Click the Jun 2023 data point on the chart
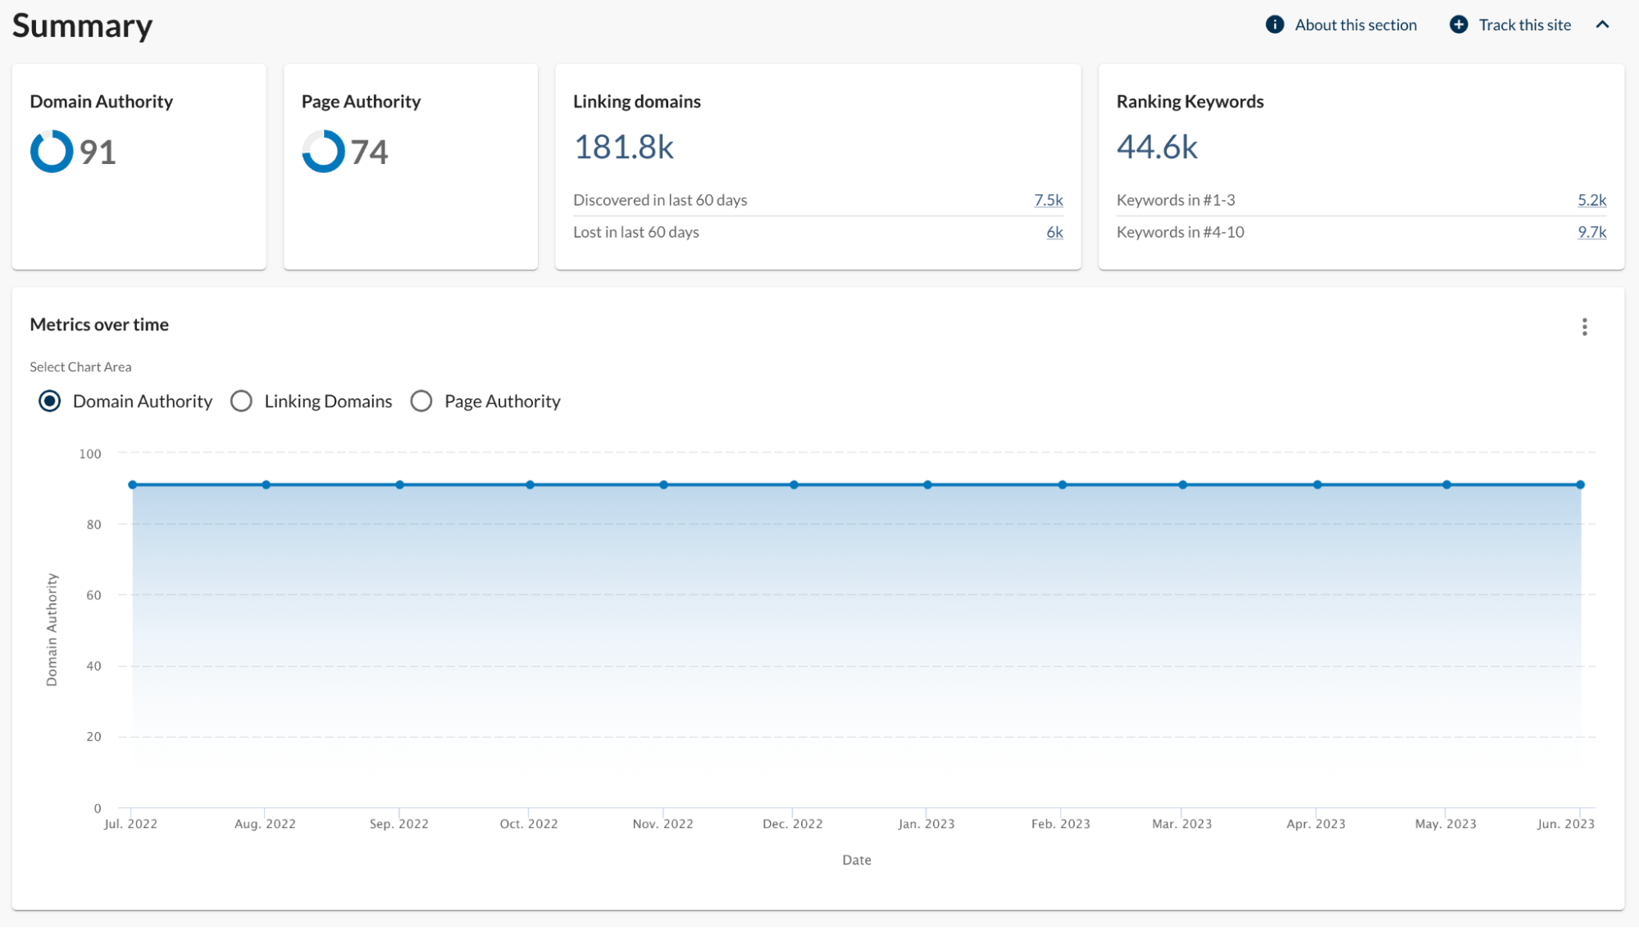This screenshot has width=1639, height=928. 1580,484
